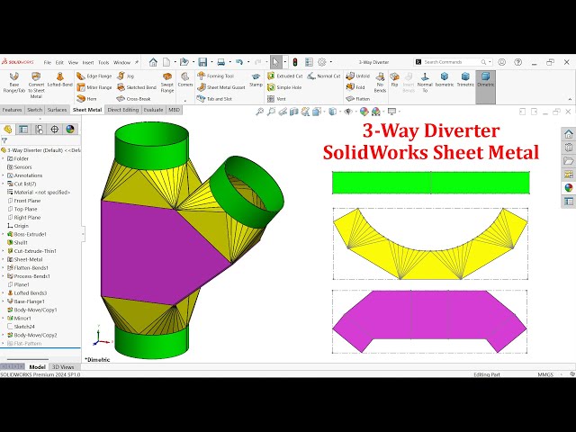Select the Forming Tool command

click(216, 76)
